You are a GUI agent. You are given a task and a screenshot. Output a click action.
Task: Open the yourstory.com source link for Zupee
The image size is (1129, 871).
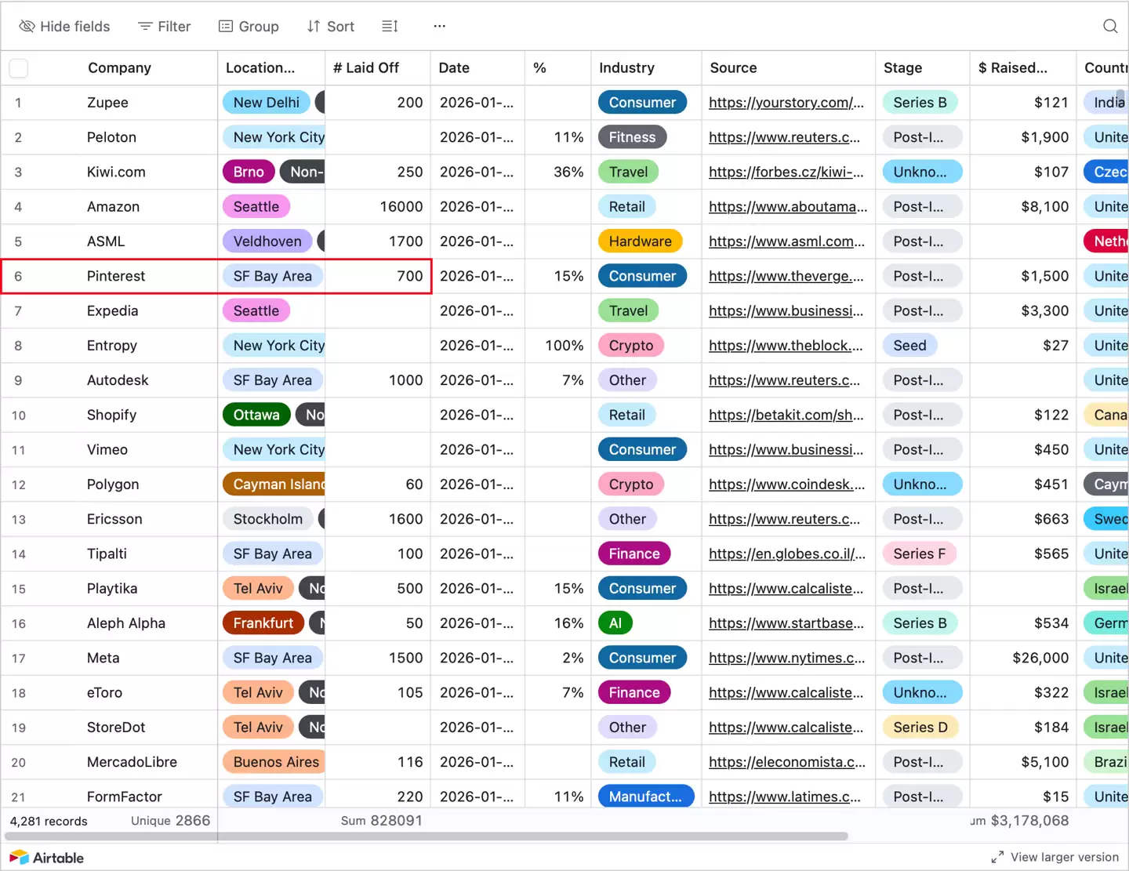click(786, 103)
